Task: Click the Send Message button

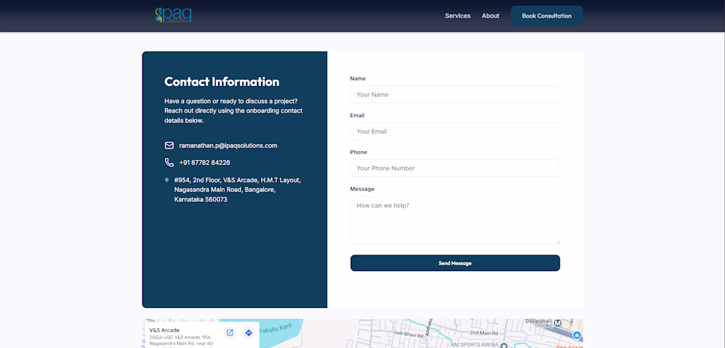Action: tap(455, 263)
